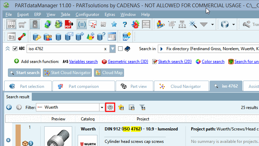Click the BMP preview icon
This screenshot has width=259, height=146.
11,25
